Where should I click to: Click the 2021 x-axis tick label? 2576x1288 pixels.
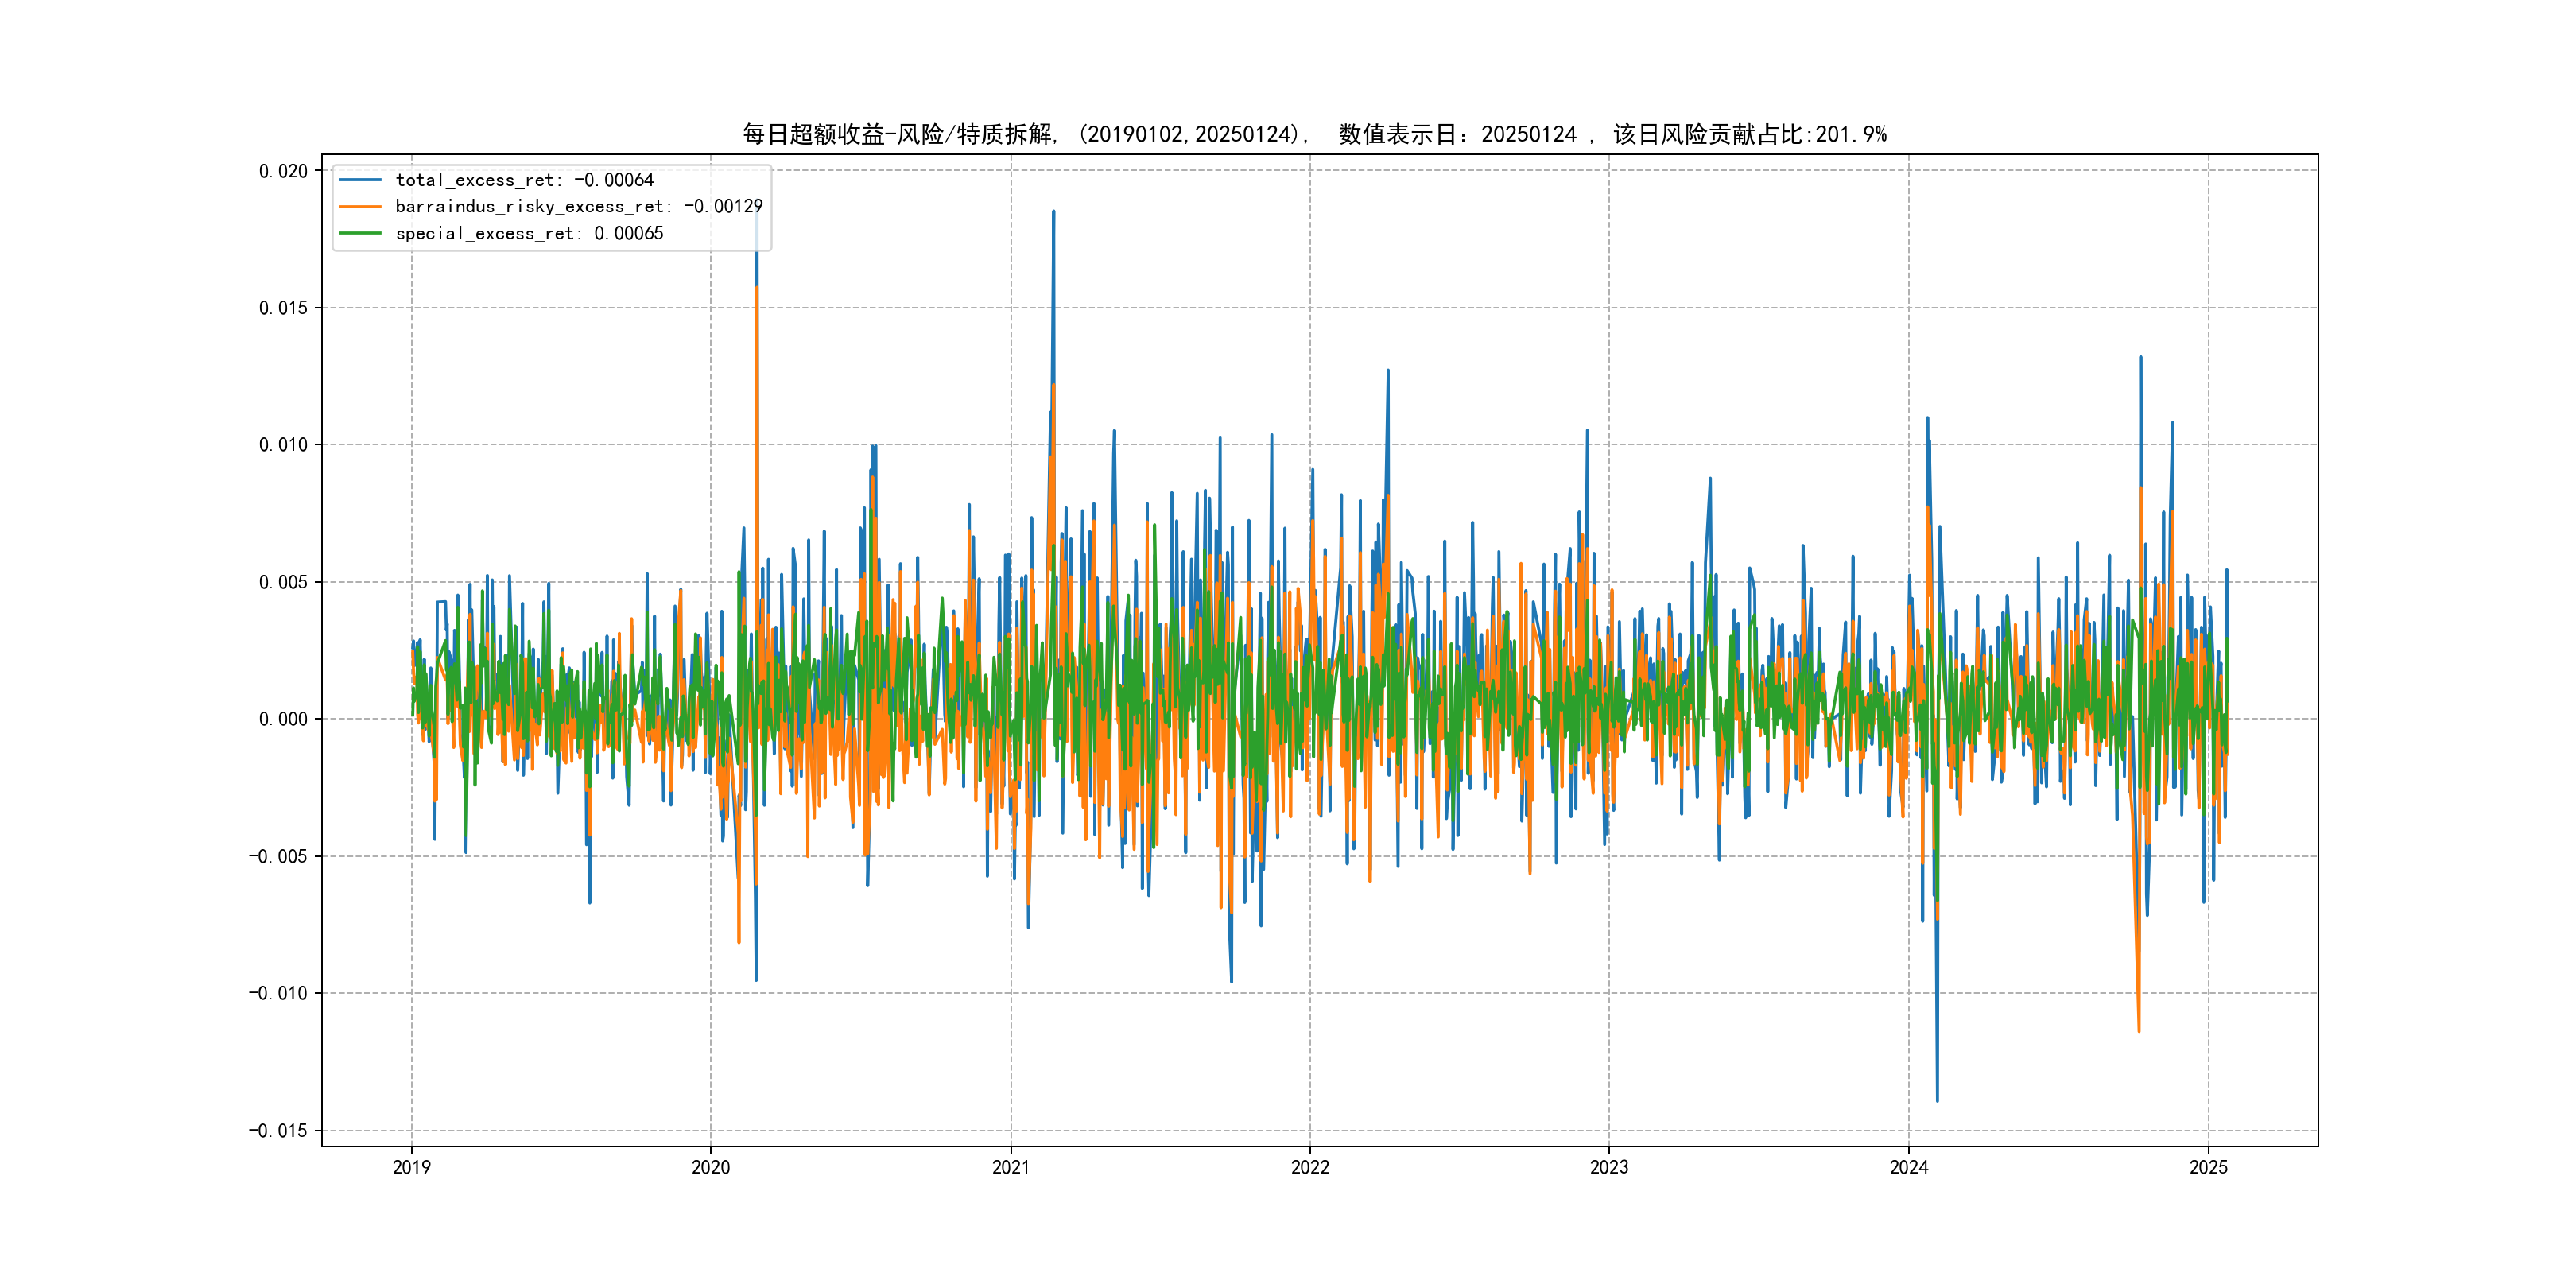pos(1010,1167)
